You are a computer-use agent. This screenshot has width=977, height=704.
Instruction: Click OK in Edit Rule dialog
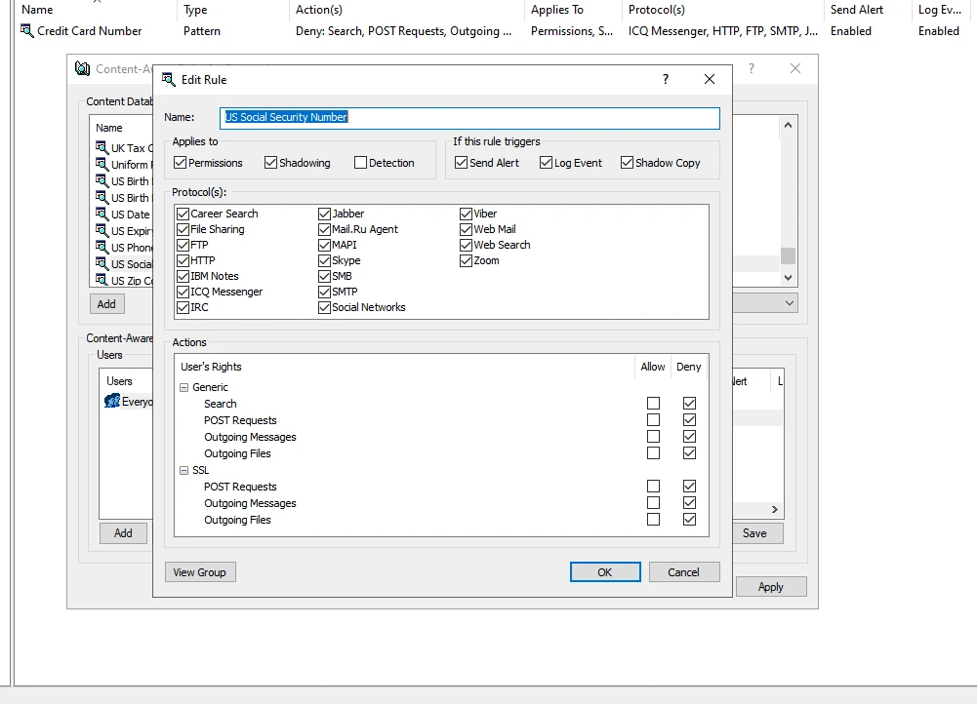tap(605, 572)
